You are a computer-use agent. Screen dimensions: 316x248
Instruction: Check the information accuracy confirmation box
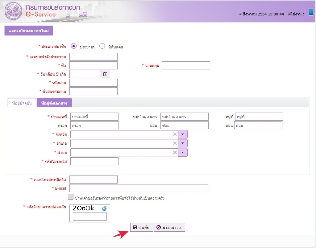click(71, 197)
